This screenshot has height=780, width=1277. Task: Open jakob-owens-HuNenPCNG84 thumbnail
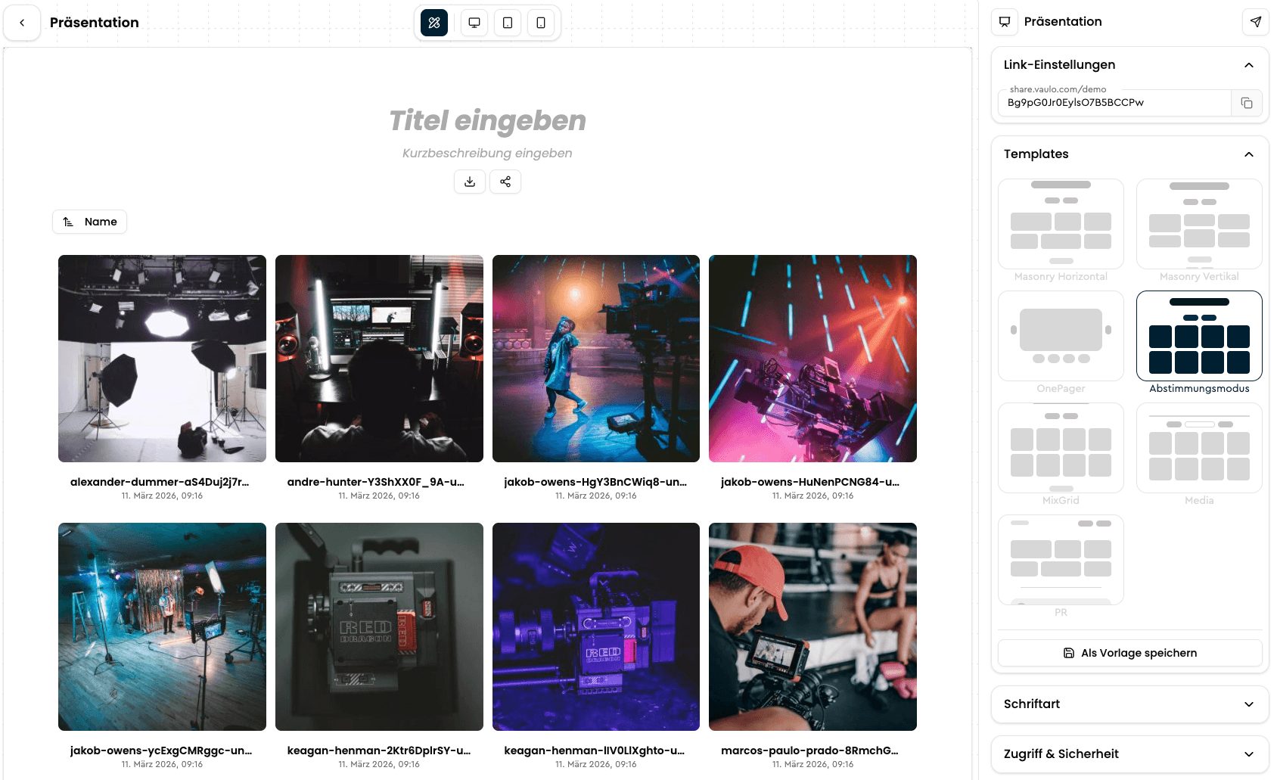pyautogui.click(x=812, y=359)
